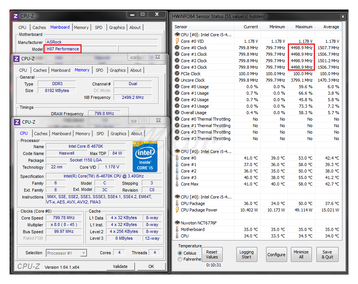
Task: Click the CPU Package Power lightning icon
Action: 177,210
